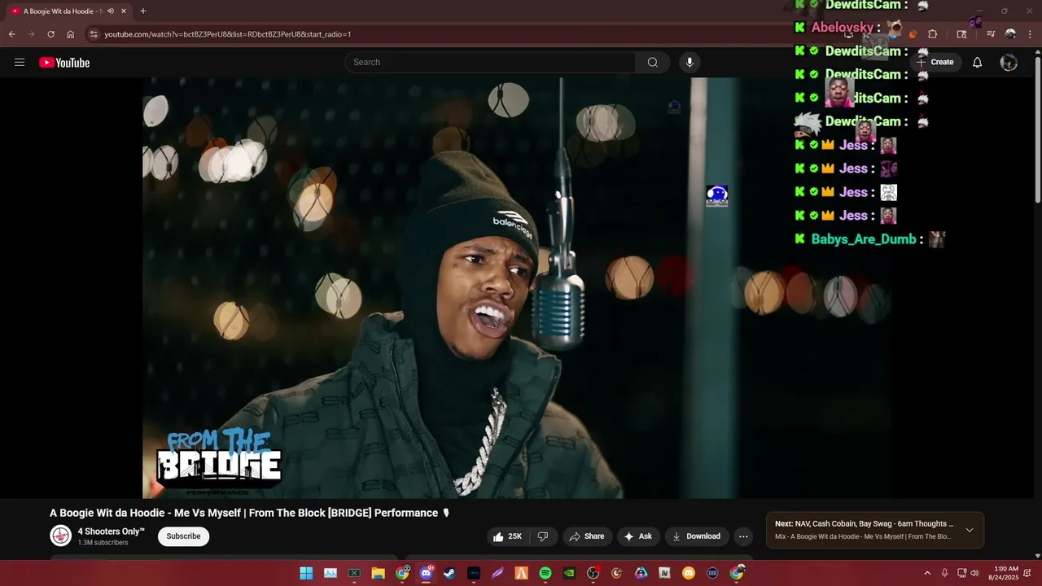Image resolution: width=1042 pixels, height=586 pixels.
Task: Mute the tab via its speaker icon
Action: 111,11
